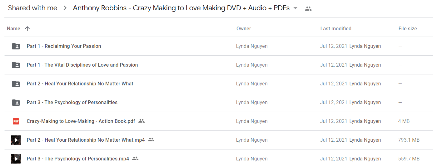Click shared icon next to Part 2 mp4 filename

(x=151, y=140)
